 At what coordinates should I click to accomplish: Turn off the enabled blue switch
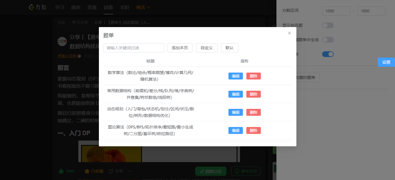click(x=328, y=54)
